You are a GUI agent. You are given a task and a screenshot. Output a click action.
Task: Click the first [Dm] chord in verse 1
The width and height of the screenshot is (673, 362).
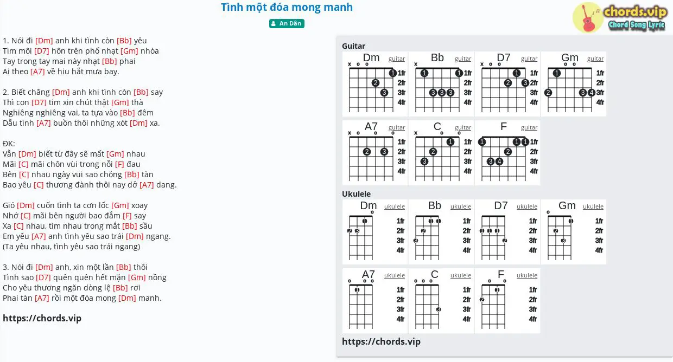point(44,41)
